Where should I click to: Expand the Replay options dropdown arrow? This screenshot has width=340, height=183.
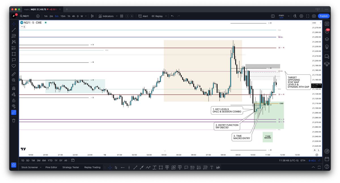pyautogui.click(x=165, y=16)
